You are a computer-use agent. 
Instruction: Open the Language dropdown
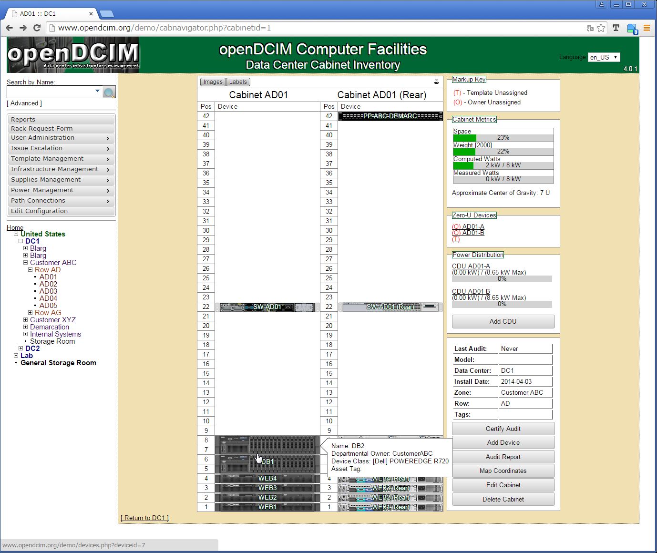[x=604, y=57]
